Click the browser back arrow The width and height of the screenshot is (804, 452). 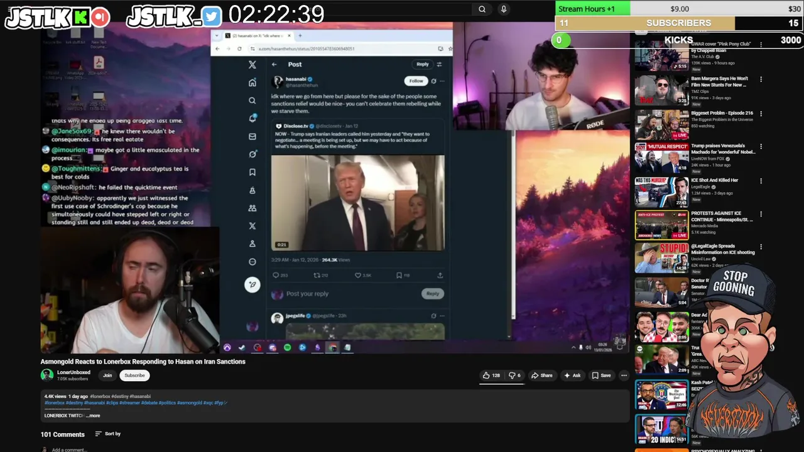coord(217,48)
